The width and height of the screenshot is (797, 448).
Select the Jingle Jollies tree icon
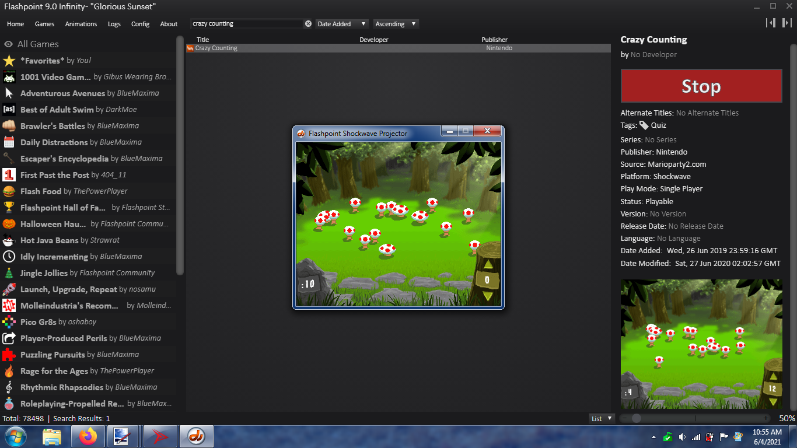[9, 273]
